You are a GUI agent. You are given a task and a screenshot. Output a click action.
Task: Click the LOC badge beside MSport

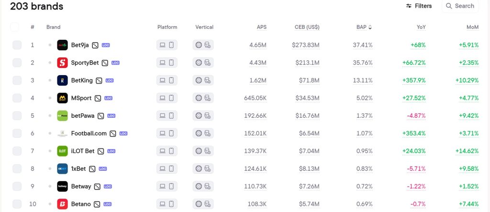(x=109, y=98)
